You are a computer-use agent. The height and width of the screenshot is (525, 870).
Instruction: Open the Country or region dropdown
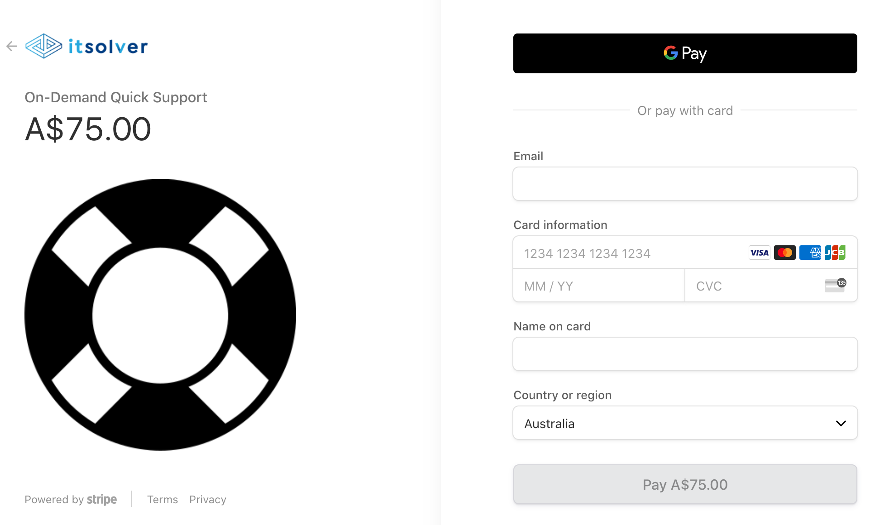685,423
